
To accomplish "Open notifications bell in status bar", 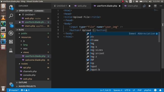I will click(x=160, y=90).
